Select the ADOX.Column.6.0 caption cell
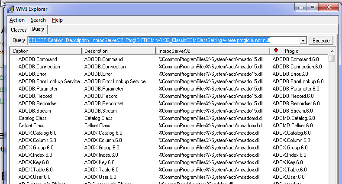 click(x=37, y=140)
